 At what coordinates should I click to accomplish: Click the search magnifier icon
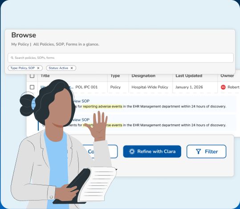pos(12,58)
